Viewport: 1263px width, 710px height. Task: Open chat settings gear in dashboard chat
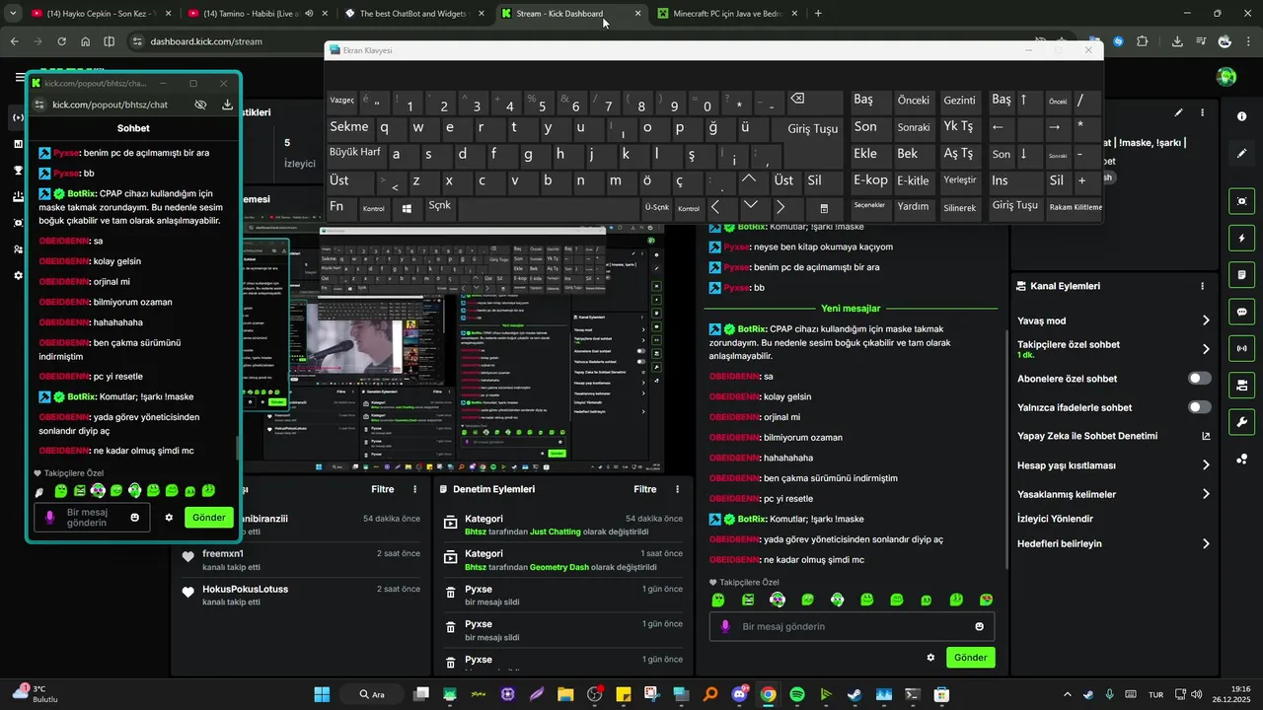pos(929,658)
